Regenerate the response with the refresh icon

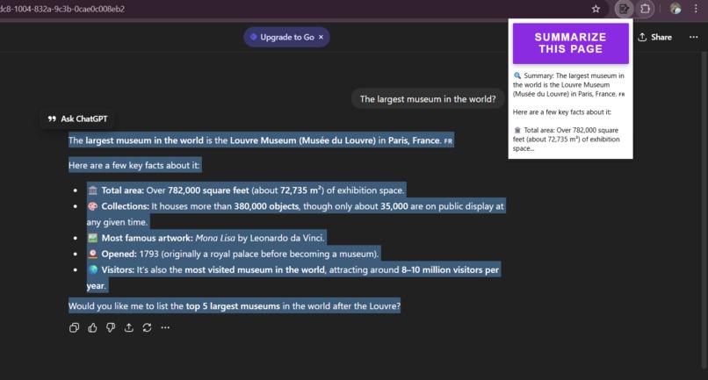tap(148, 328)
